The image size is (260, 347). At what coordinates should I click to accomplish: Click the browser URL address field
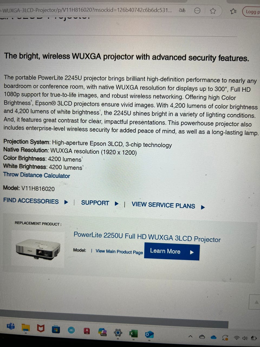(x=87, y=10)
